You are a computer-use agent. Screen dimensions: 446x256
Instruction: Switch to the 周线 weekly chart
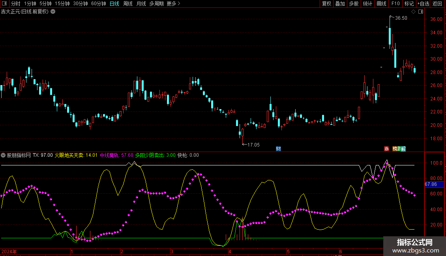coord(128,4)
